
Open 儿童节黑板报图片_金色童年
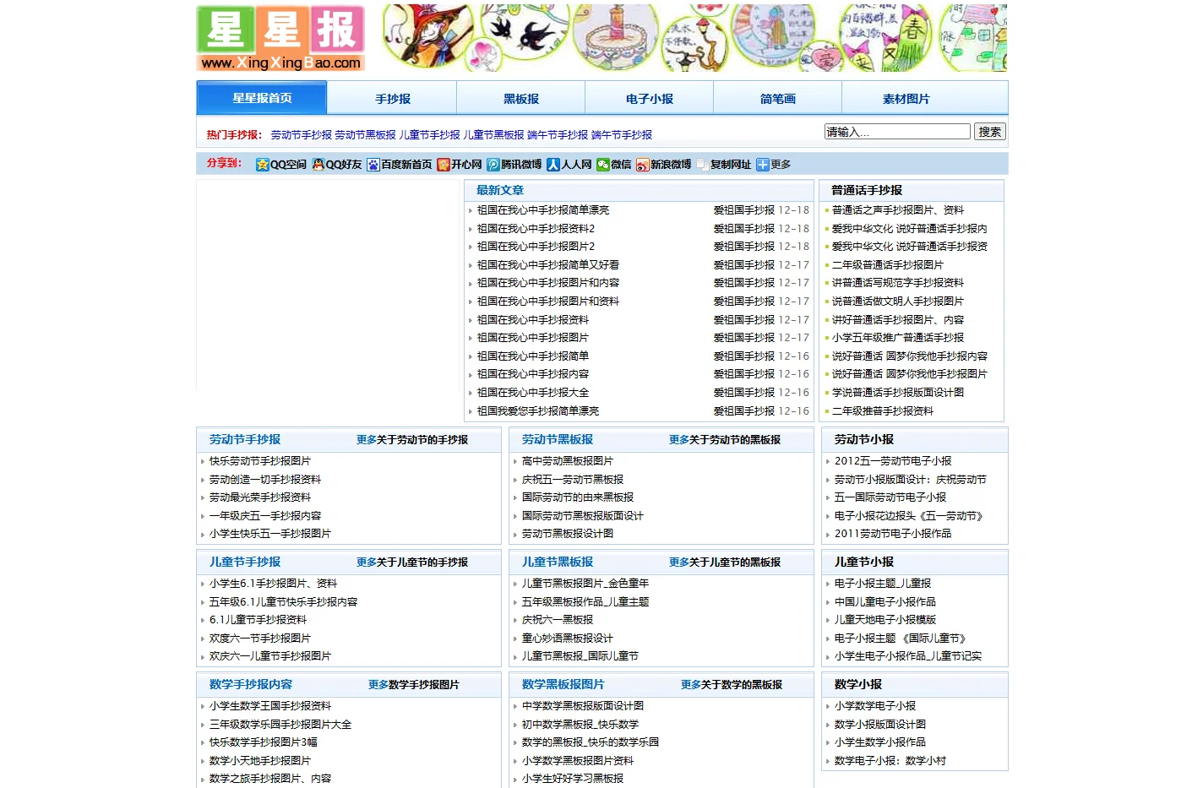tap(585, 584)
